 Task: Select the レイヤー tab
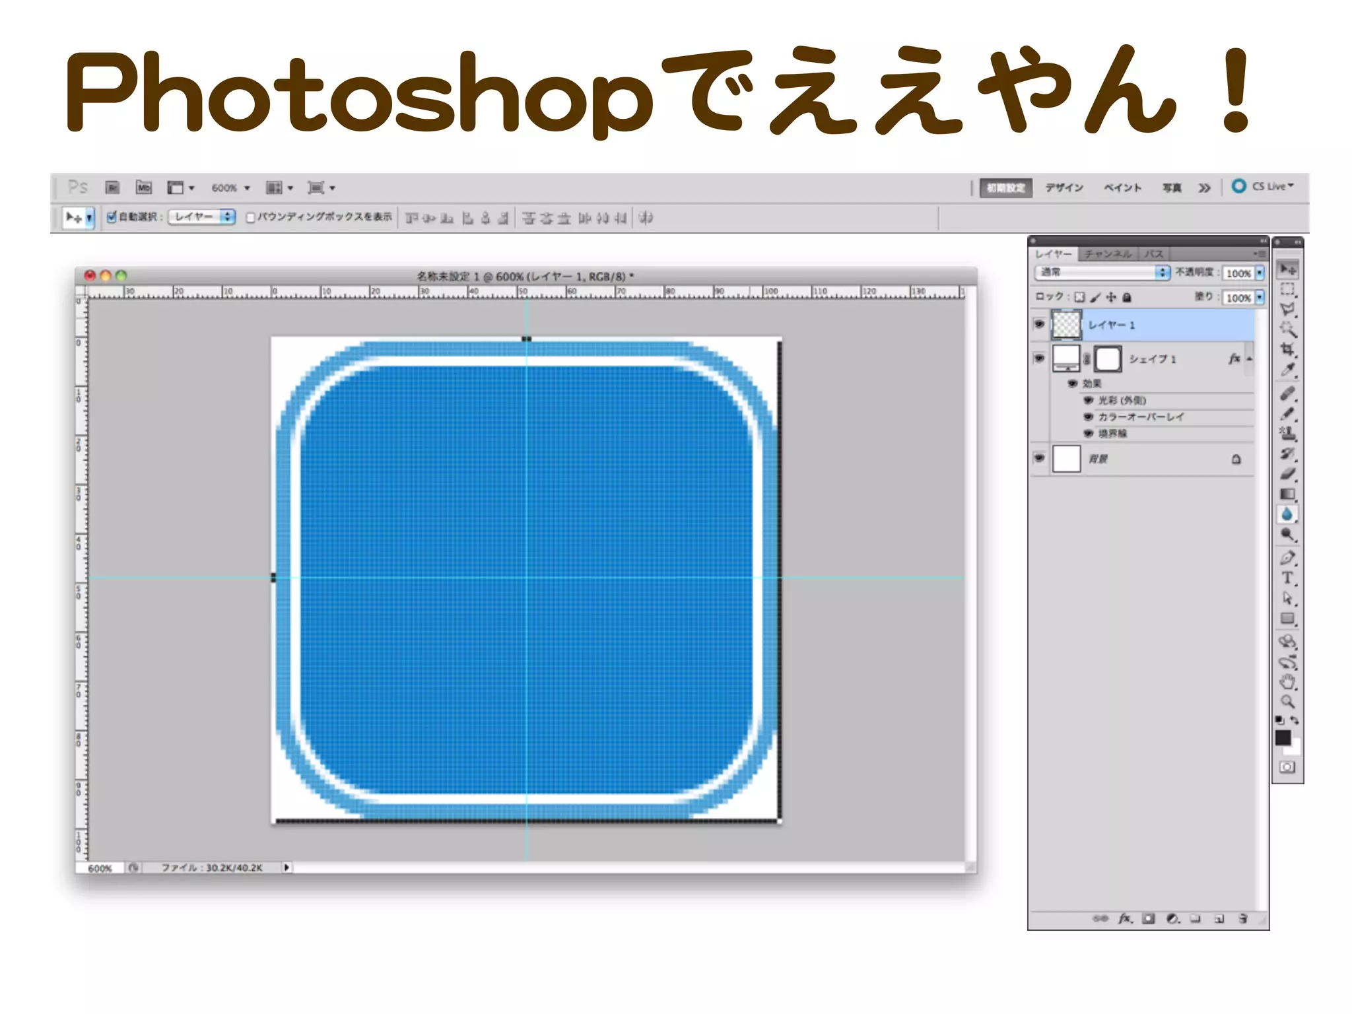[1053, 254]
